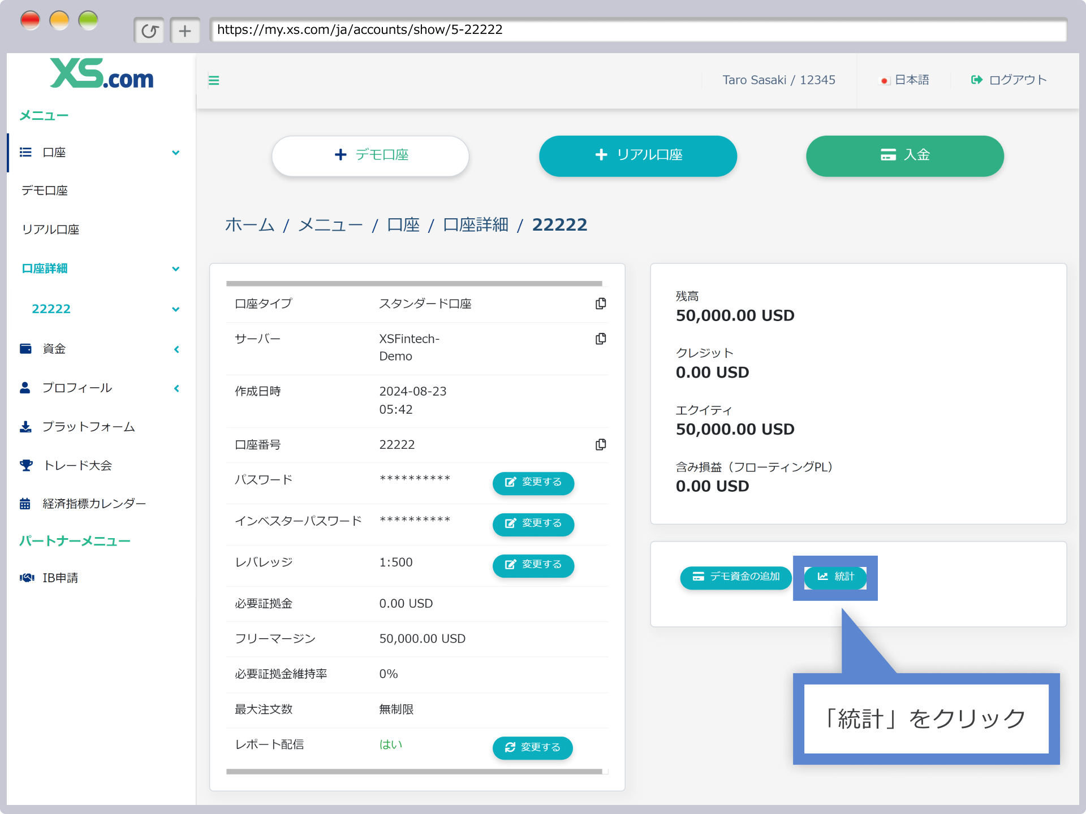Open デモ口座 in the sidebar

(x=45, y=190)
